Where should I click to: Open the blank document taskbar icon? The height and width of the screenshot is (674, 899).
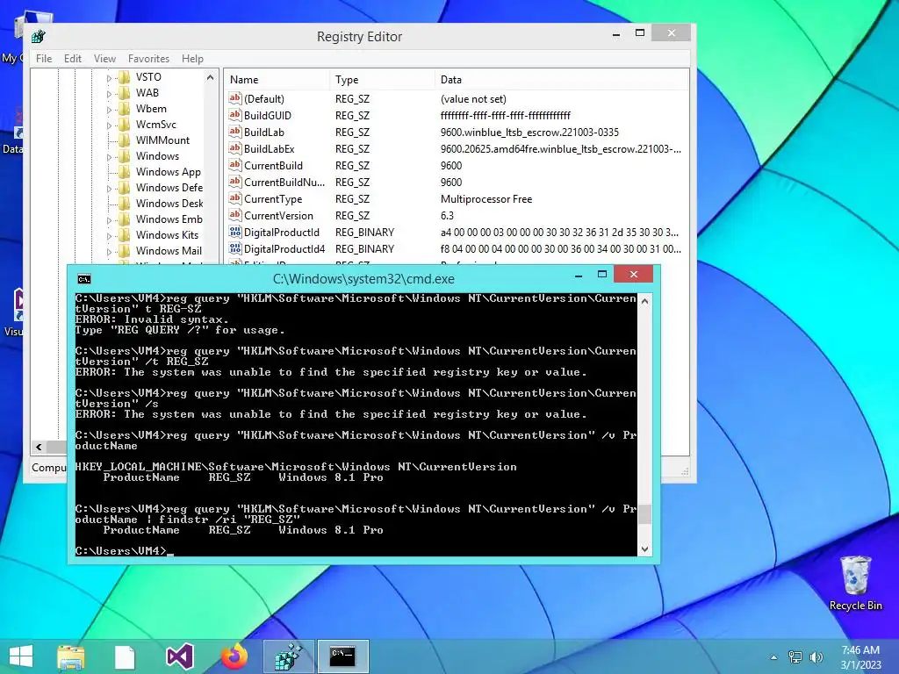click(125, 656)
